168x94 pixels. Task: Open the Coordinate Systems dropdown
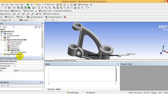coord(62,17)
